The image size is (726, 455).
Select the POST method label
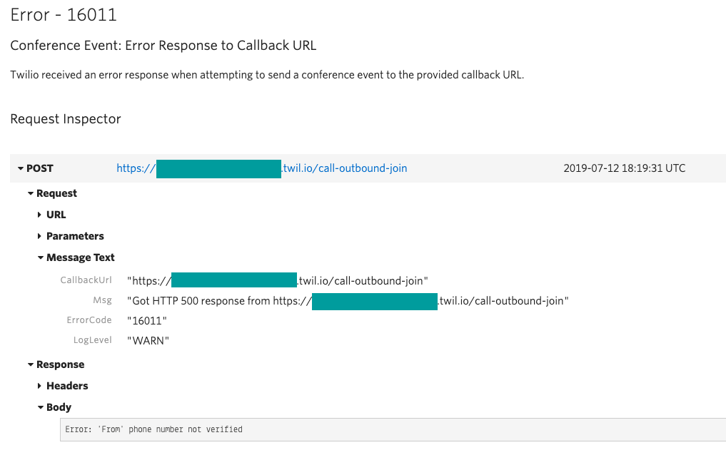tap(41, 168)
